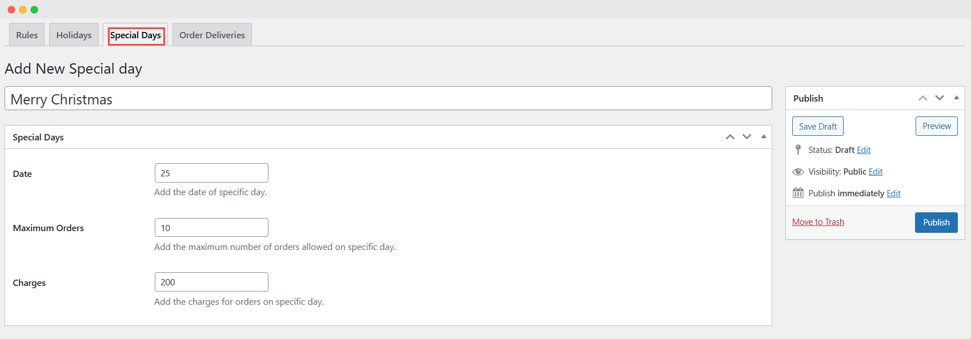Click Move to Trash
971x339 pixels.
(x=818, y=221)
